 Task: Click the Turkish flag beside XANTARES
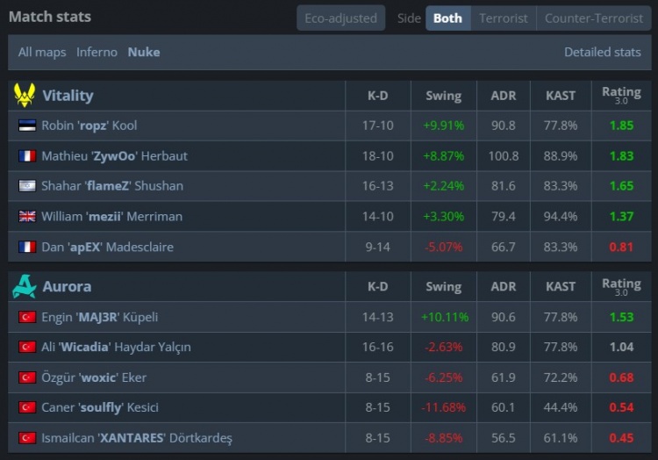[26, 438]
